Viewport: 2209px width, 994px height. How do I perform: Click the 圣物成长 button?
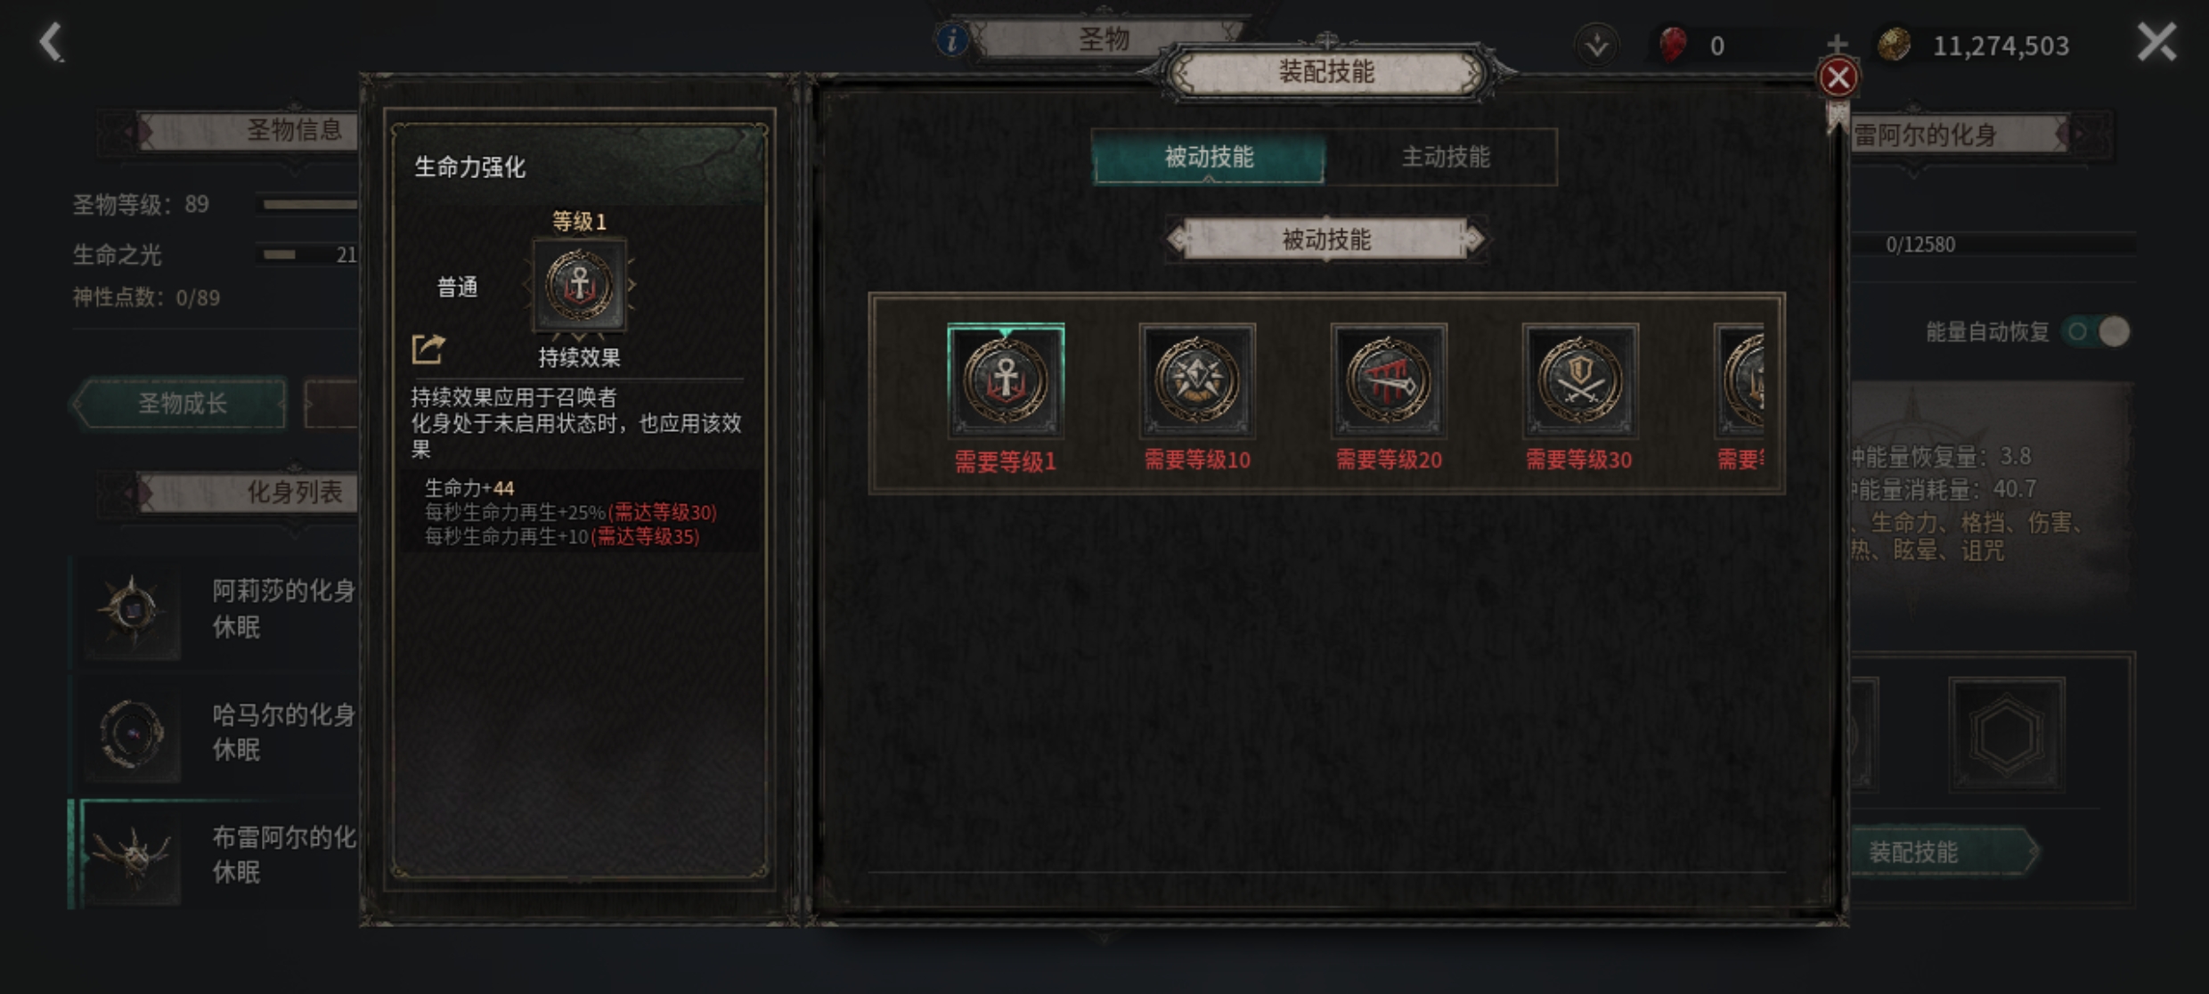182,403
